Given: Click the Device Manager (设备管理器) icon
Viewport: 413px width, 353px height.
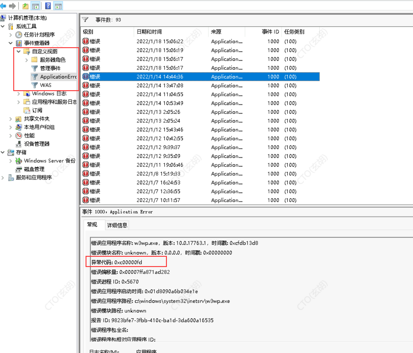Looking at the screenshot, I should pyautogui.click(x=19, y=144).
